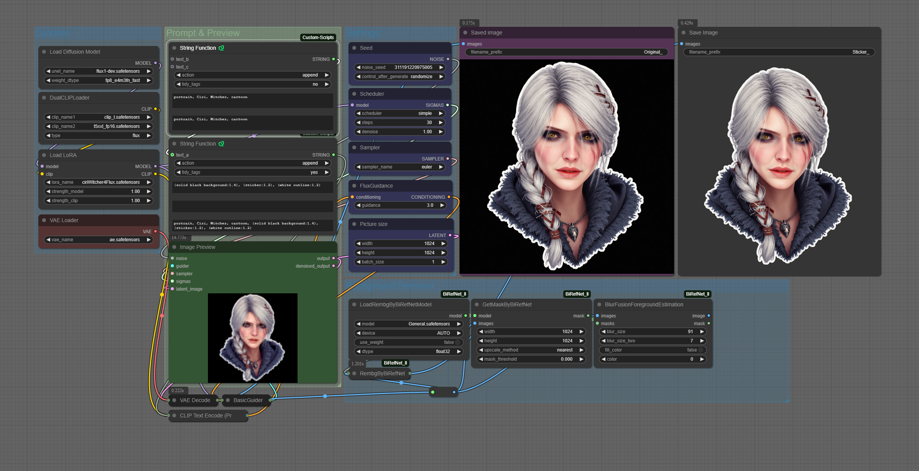Adjust the guidance value slider
The width and height of the screenshot is (919, 471).
tap(399, 205)
